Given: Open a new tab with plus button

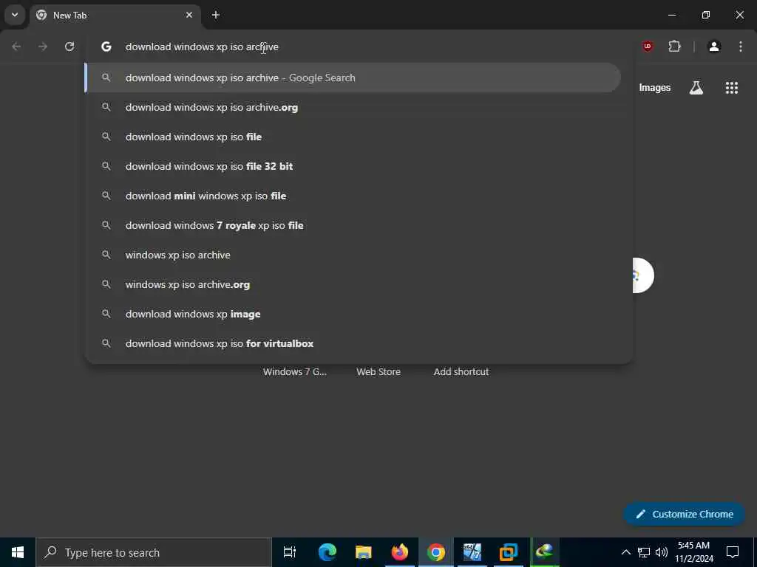Looking at the screenshot, I should pyautogui.click(x=216, y=15).
